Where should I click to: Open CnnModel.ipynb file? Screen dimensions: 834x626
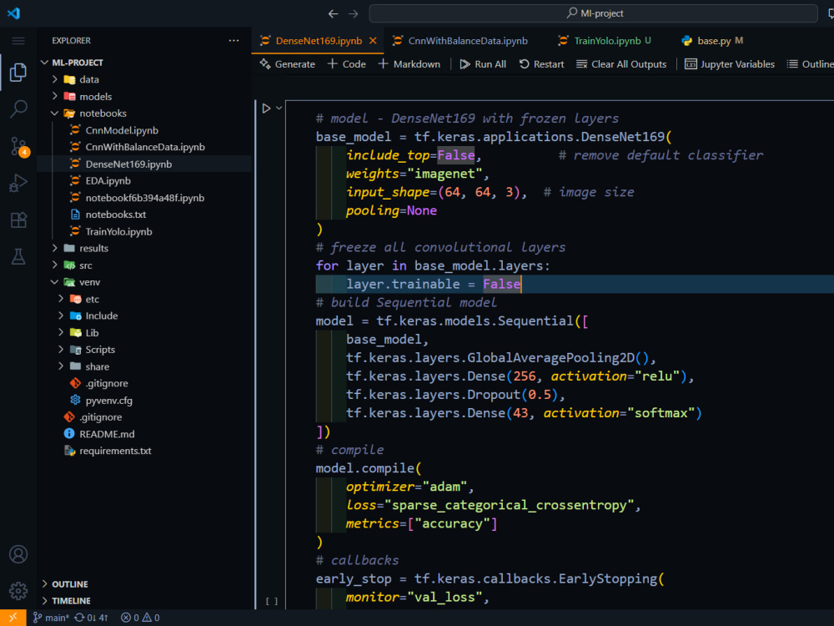tap(143, 130)
